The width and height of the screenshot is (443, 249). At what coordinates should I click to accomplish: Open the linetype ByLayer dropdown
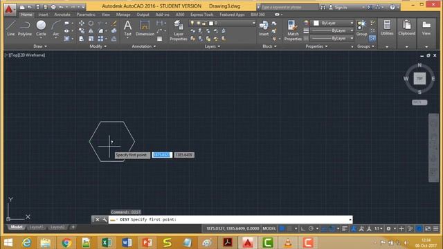tap(332, 38)
